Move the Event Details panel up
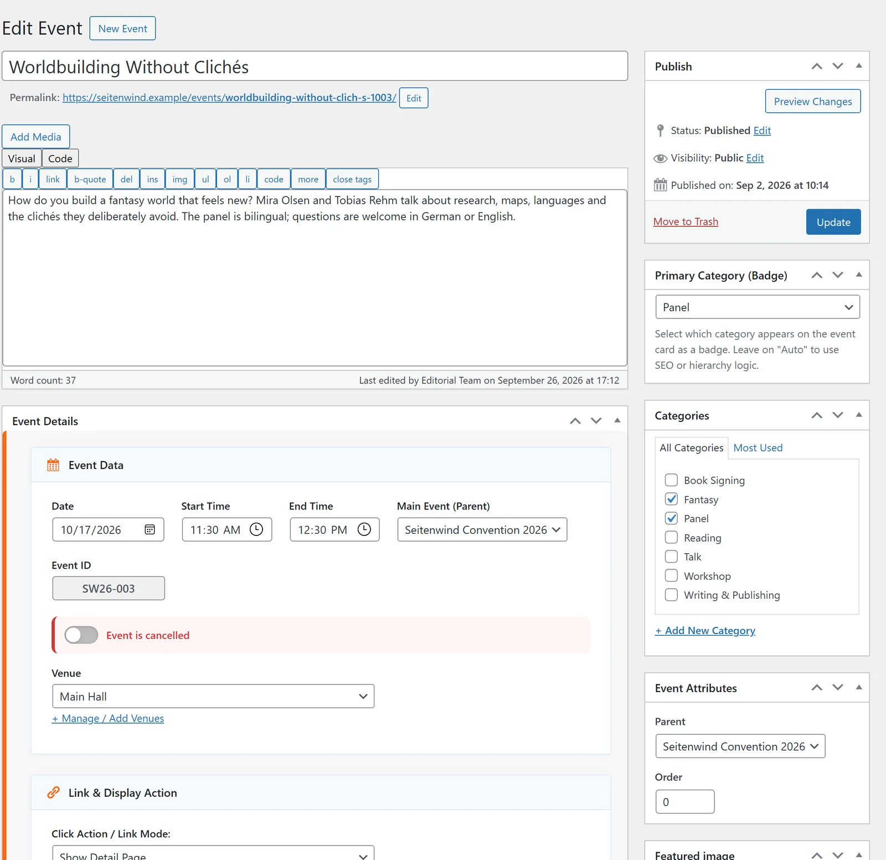The width and height of the screenshot is (886, 860). click(575, 421)
